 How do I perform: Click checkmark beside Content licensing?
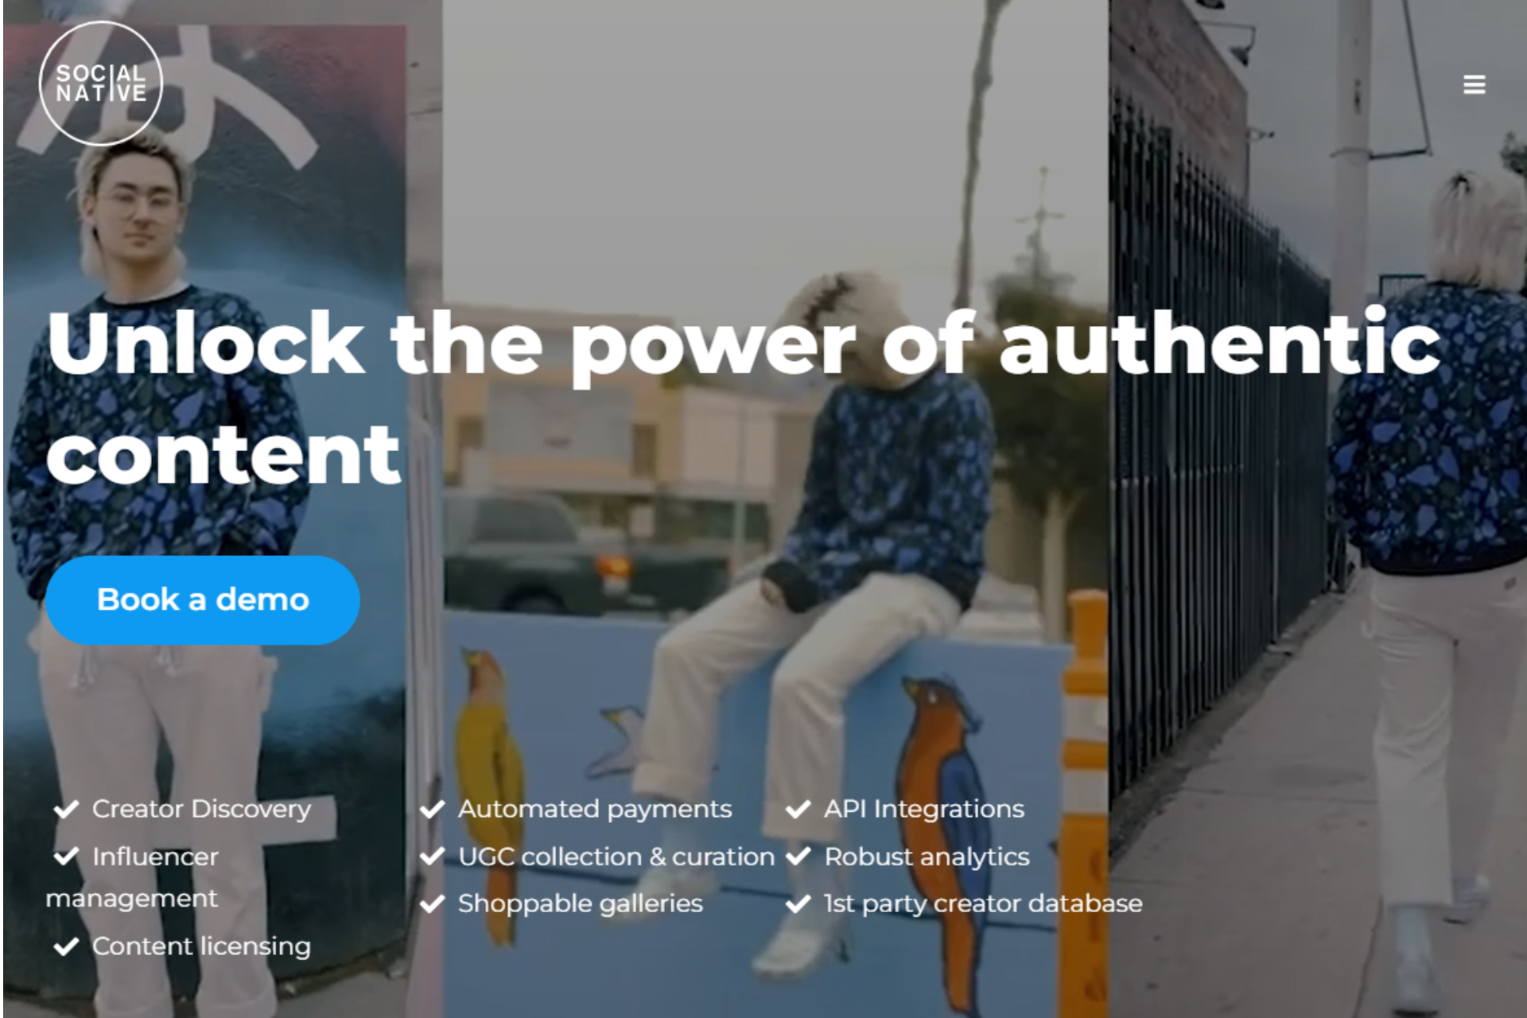tap(66, 946)
